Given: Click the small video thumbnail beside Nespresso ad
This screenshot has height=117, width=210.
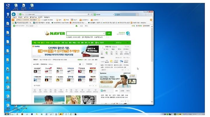Looking at the screenshot, I should pos(132,81).
